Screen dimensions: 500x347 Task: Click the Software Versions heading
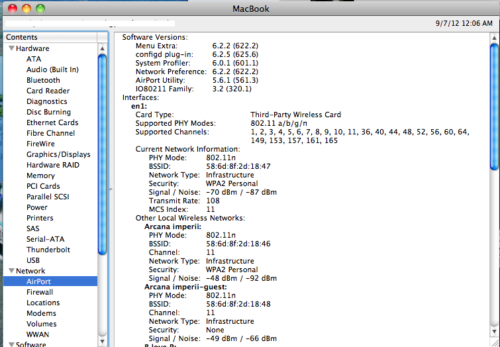click(155, 37)
